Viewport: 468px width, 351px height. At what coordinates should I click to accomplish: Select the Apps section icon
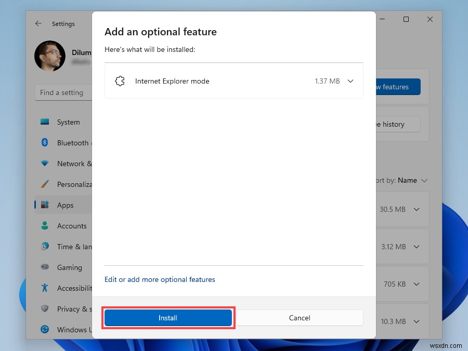click(x=45, y=205)
